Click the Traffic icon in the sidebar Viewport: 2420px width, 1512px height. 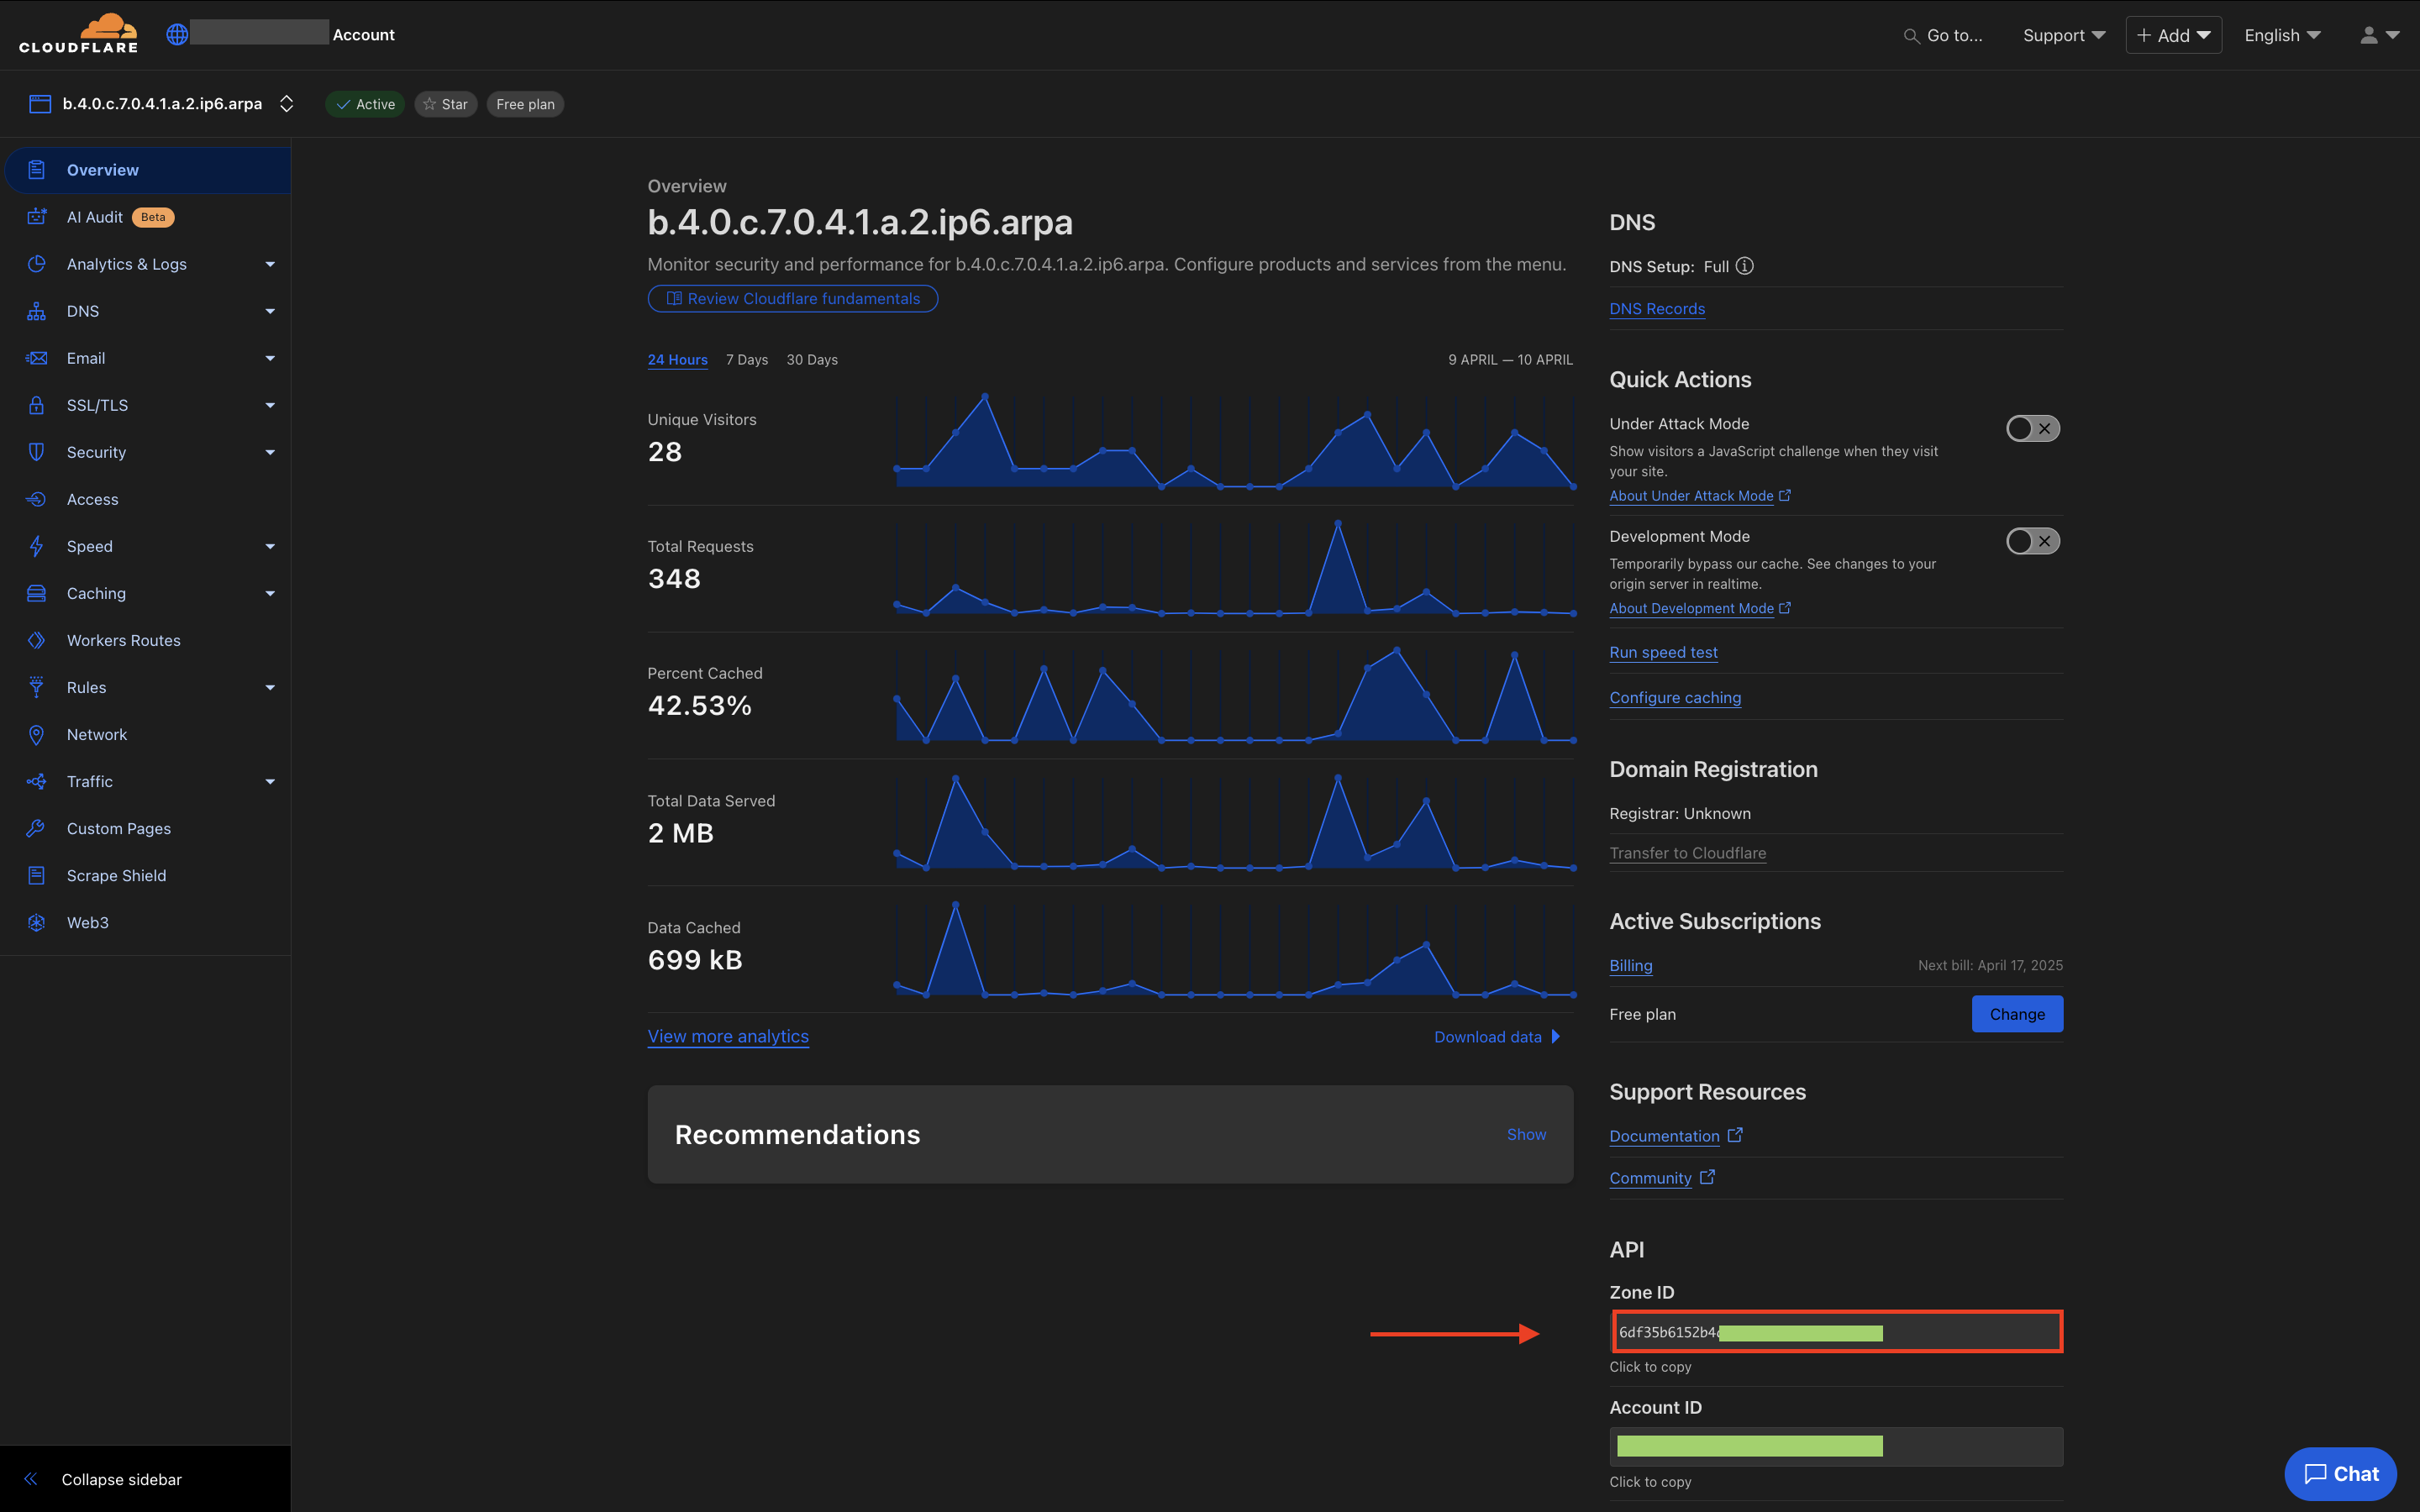37,781
